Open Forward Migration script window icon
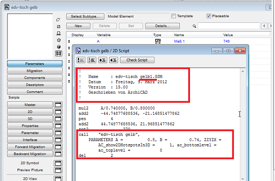 [58, 147]
